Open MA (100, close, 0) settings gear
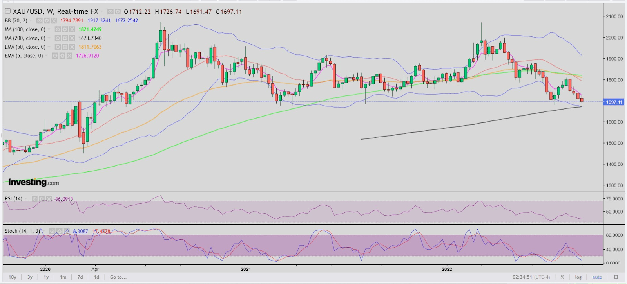The width and height of the screenshot is (627, 284). 65,29
